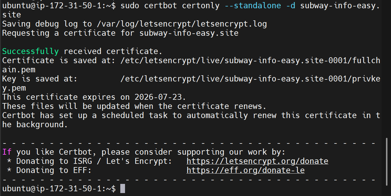Click the green "Successfully" word
This screenshot has width=391, height=196.
click(30, 51)
